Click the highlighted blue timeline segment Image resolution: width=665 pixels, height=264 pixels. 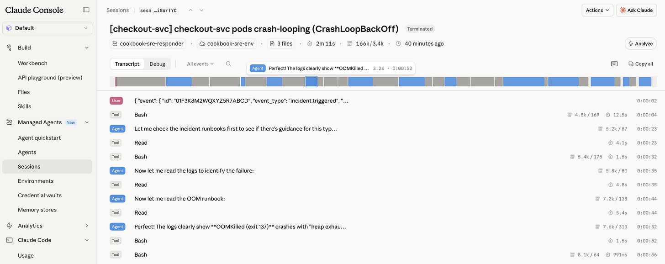click(311, 82)
